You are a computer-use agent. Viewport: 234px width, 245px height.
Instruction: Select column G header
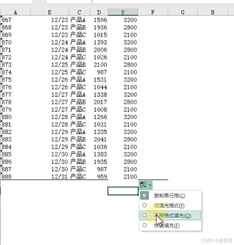183,12
